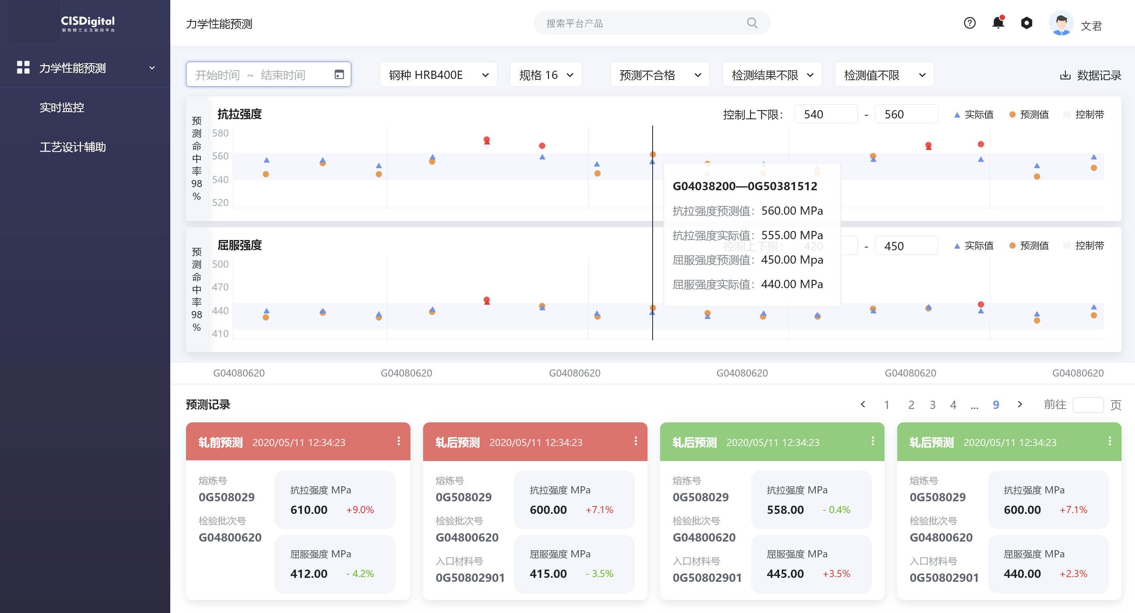Click the 数据记录 download icon
The height and width of the screenshot is (613, 1135).
pyautogui.click(x=1065, y=75)
